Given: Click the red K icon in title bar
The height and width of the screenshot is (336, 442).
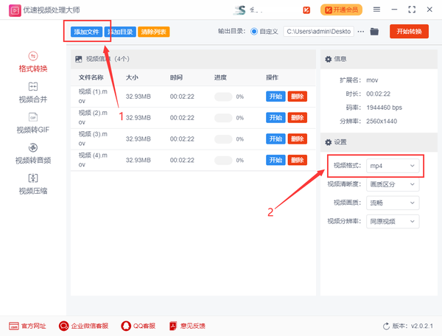Looking at the screenshot, I should (x=306, y=10).
